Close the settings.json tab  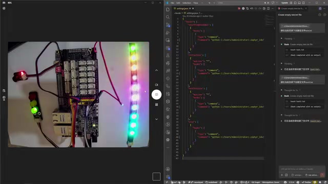(193, 9)
